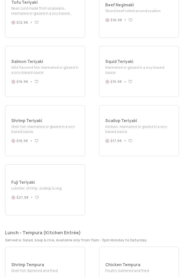Add Squid Teriyaki using plus icon
The image size is (189, 277).
pos(107,82)
